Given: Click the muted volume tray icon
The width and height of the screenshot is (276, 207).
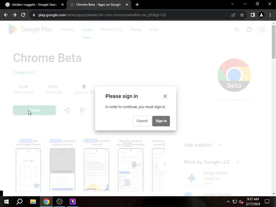Looking at the screenshot, I should 241,202.
